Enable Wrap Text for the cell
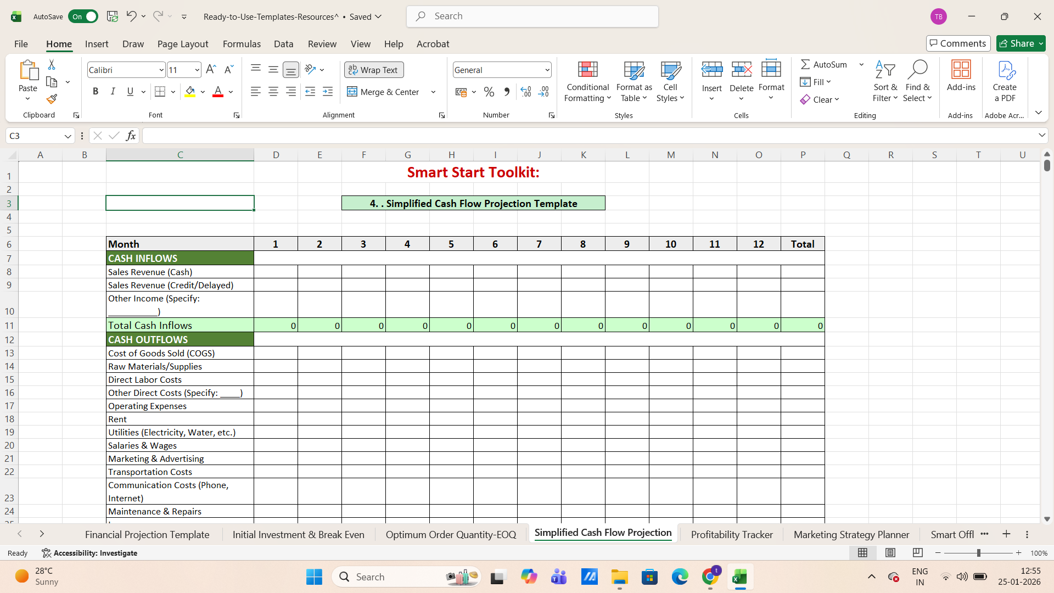 pos(373,70)
